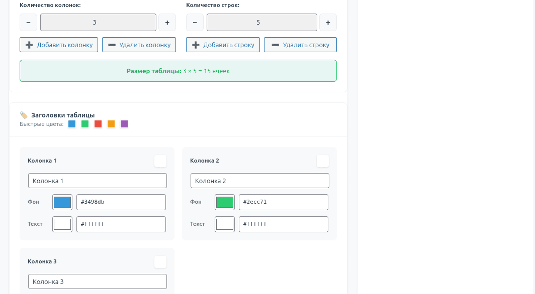Click 'Удалить колонку' button
Image resolution: width=535 pixels, height=294 pixels.
coord(139,45)
